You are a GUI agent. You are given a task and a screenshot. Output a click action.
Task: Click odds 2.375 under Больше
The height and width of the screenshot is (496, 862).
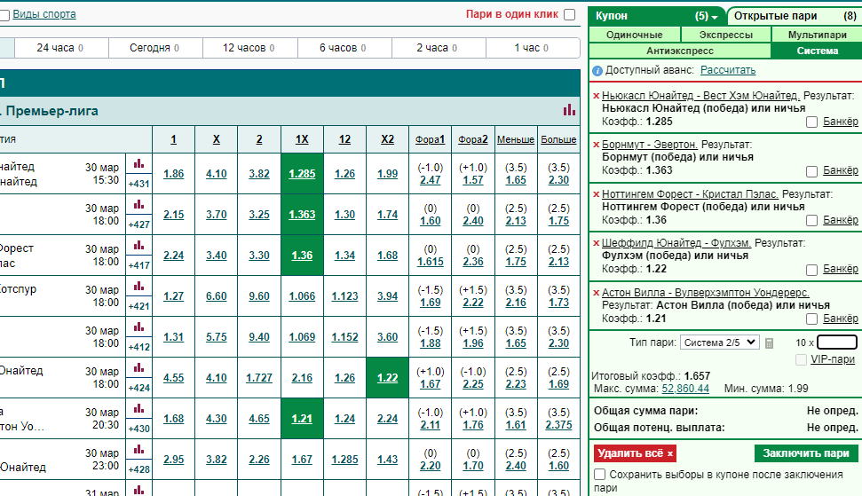(x=558, y=425)
